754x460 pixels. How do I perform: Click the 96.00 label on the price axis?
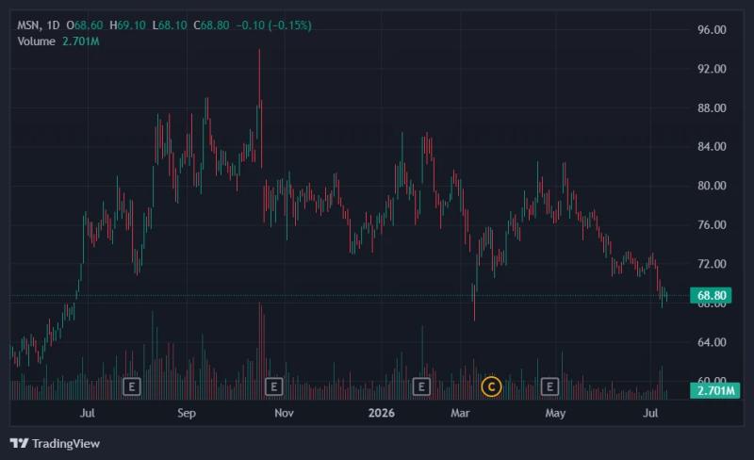[x=712, y=30]
